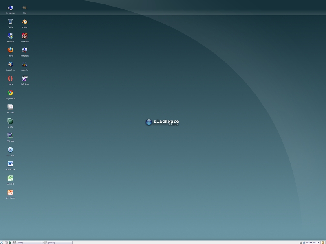Screen dimensions: 326x244
Task: Click the blue network tray icon
Action: 304,242
